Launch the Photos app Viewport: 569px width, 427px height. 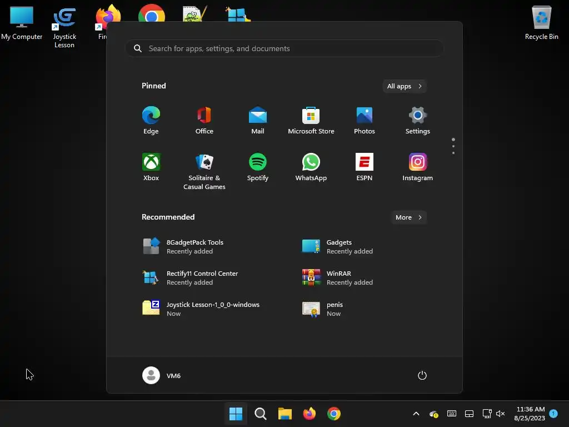(365, 120)
